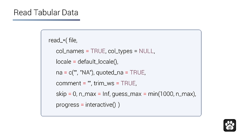Click default_locale() in the code
The width and height of the screenshot is (239, 134).
point(97,62)
